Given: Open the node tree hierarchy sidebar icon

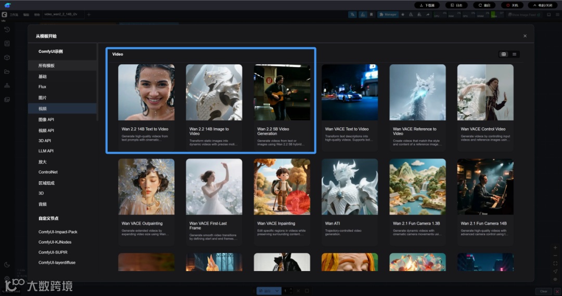Looking at the screenshot, I should (x=7, y=86).
